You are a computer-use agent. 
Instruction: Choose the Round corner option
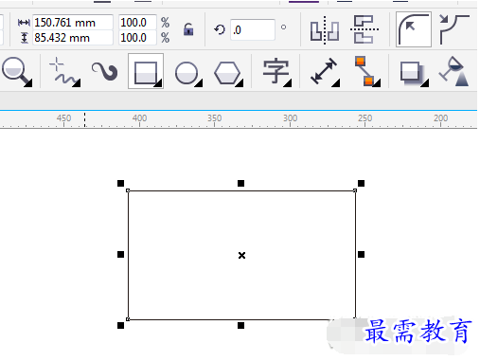click(414, 29)
